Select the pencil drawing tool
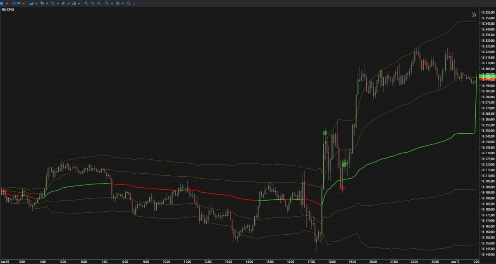The width and height of the screenshot is (496, 264). (63, 3)
